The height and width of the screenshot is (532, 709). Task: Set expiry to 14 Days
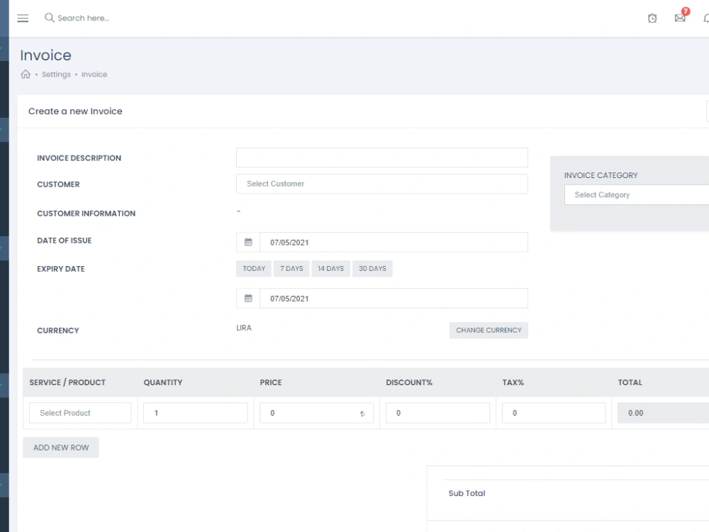point(330,268)
